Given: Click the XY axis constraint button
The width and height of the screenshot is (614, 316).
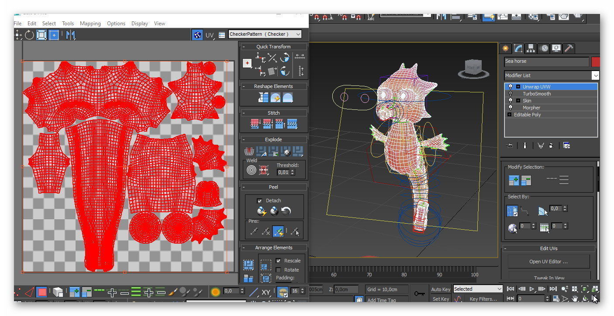Looking at the screenshot, I should tap(266, 292).
